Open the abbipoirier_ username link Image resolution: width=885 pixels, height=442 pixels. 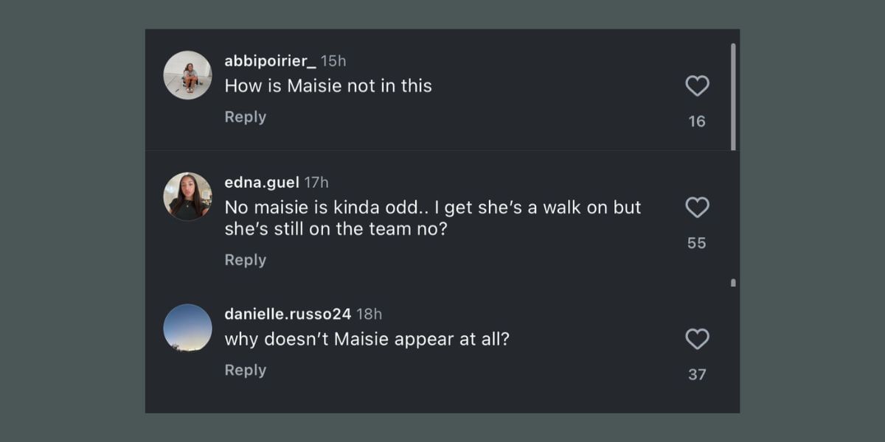[x=270, y=60]
